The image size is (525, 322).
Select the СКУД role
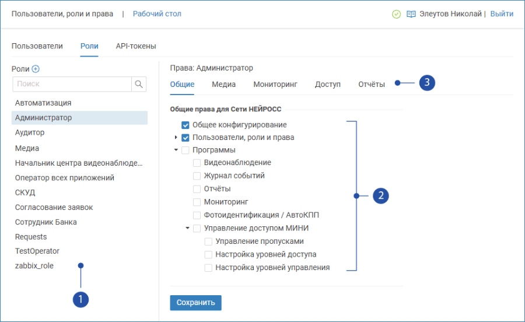[x=79, y=192]
